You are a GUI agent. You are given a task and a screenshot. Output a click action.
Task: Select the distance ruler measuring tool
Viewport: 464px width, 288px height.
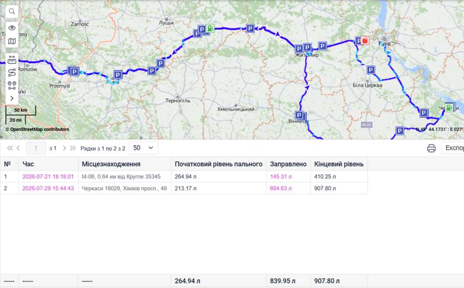[12, 60]
